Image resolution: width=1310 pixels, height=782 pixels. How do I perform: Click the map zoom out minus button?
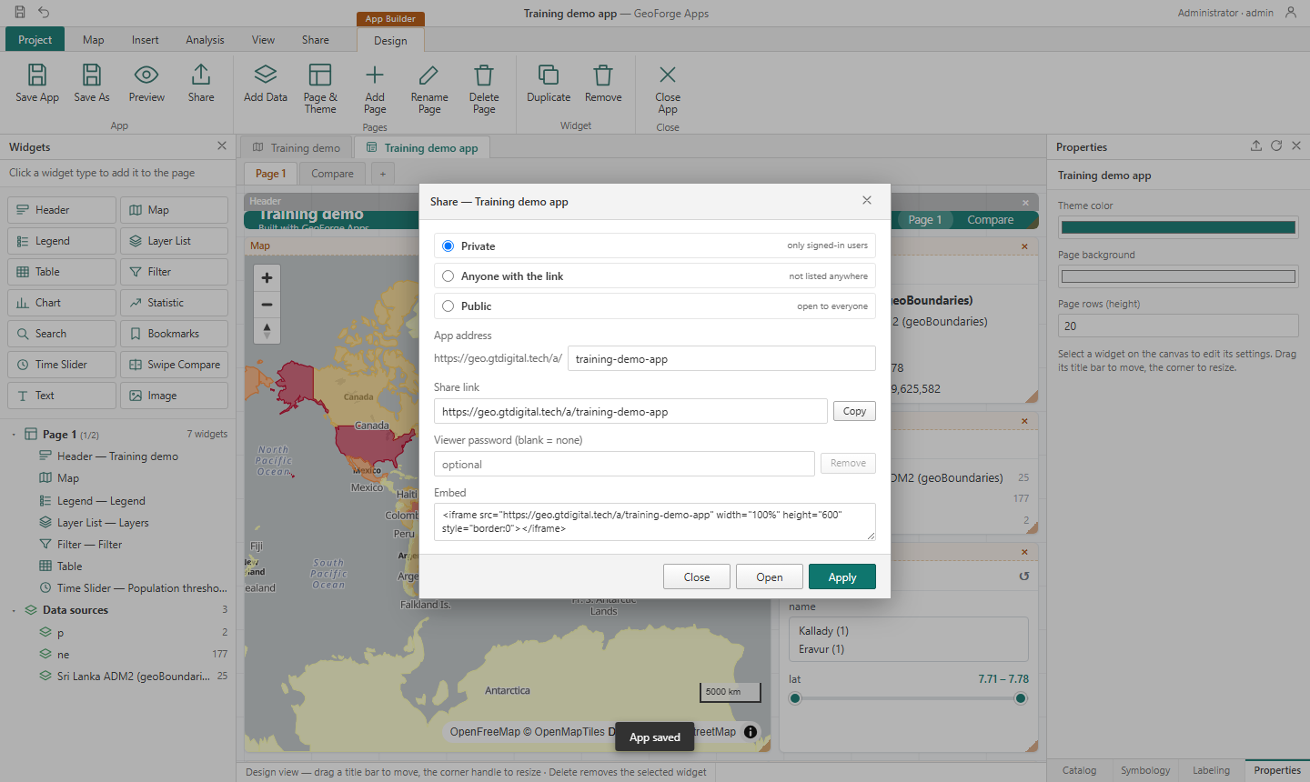tap(267, 305)
